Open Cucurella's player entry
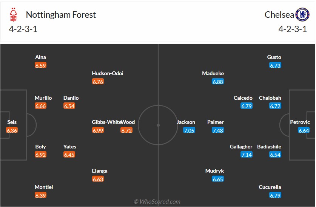The width and height of the screenshot is (316, 207). pos(270,187)
